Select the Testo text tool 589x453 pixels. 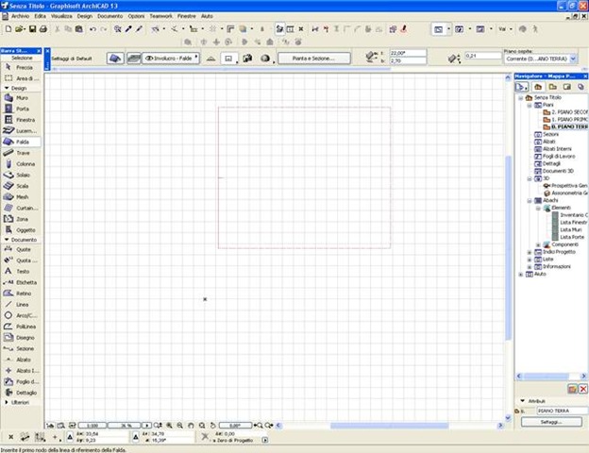click(x=22, y=271)
